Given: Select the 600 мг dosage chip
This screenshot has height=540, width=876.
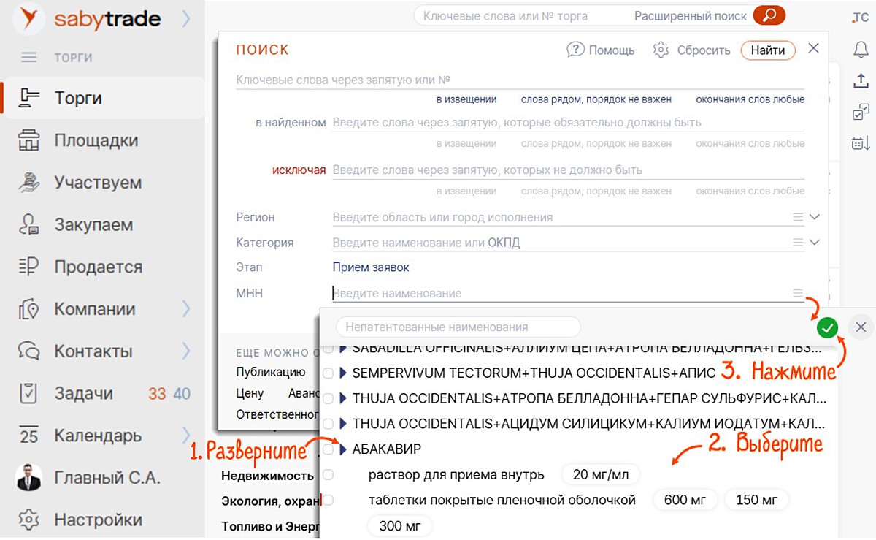Looking at the screenshot, I should [x=685, y=501].
